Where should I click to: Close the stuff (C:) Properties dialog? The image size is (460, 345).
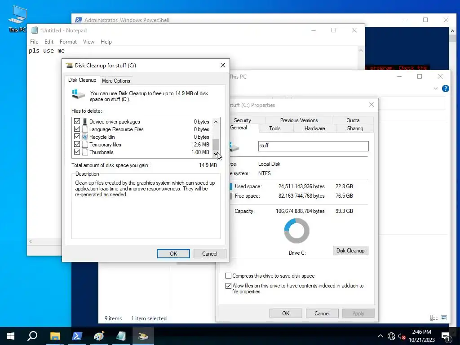(372, 105)
